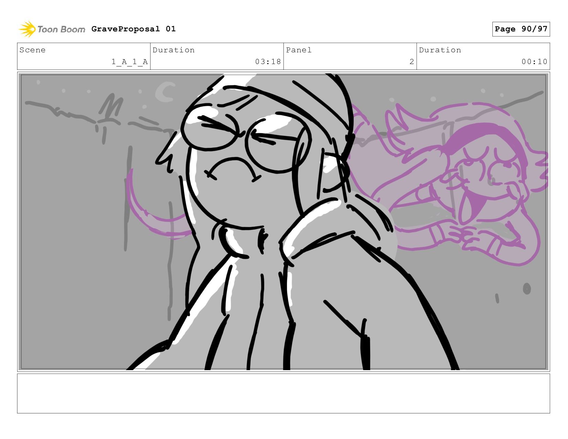
Task: Click the Page 90/97 indicator
Action: (x=521, y=29)
